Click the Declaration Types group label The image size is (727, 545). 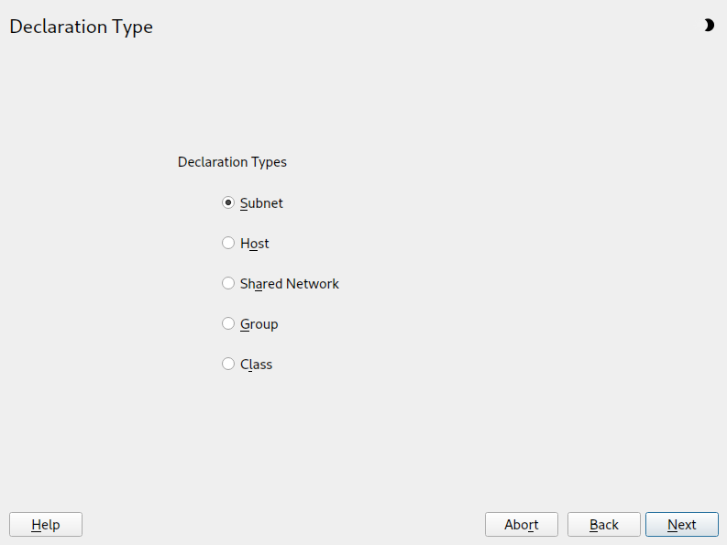(x=232, y=162)
